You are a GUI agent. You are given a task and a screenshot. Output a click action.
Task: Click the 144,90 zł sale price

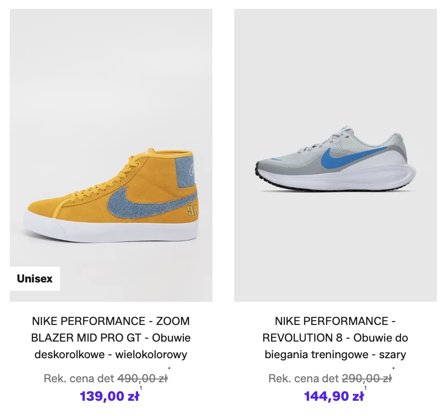tap(333, 396)
